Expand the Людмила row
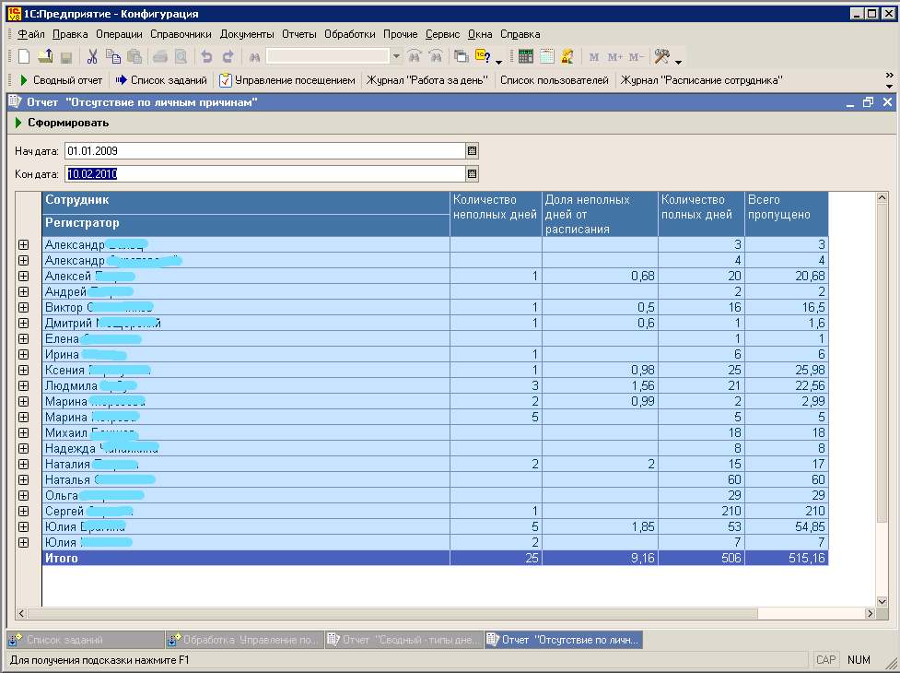The width and height of the screenshot is (900, 673). [23, 386]
